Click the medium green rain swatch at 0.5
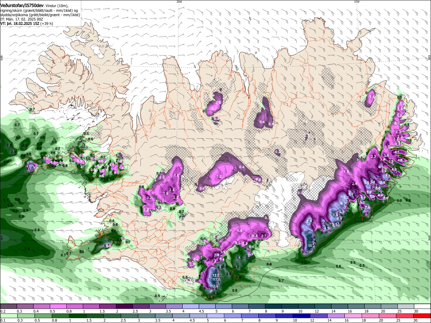This screenshot has width=431, height=323. pyautogui.click(x=43, y=316)
